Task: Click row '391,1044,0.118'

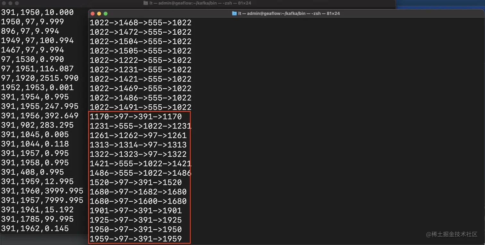Action: click(35, 144)
